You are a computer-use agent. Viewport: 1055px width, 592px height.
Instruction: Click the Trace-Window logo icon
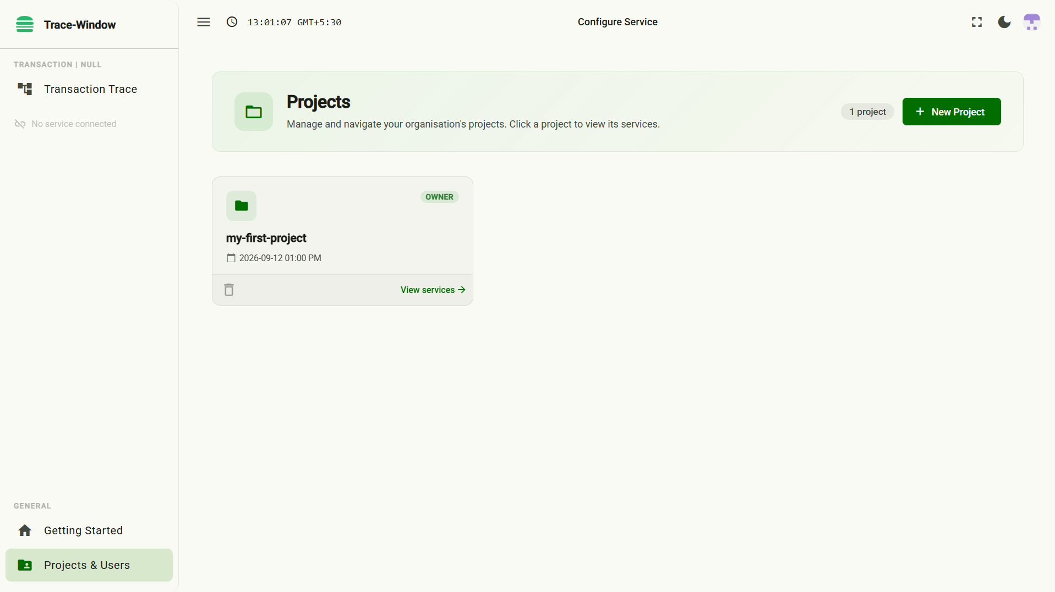25,25
